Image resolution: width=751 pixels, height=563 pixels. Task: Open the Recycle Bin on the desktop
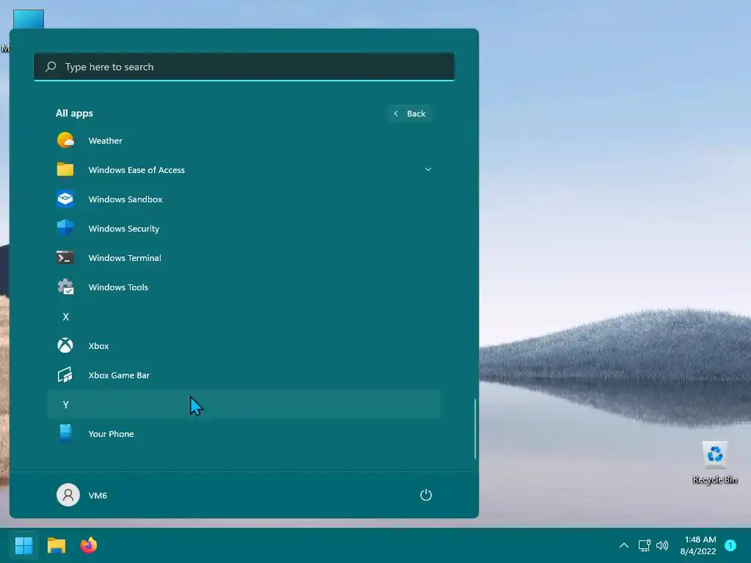714,463
